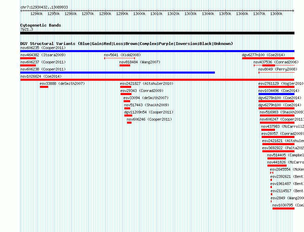Image resolution: width=304 pixels, height=232 pixels.
Task: Click the 13040k ruler position label
Action: (x=208, y=14)
